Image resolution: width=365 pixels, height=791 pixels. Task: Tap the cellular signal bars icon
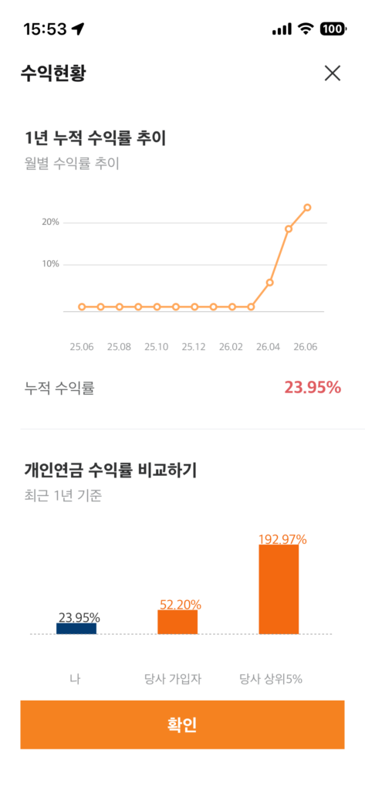click(282, 30)
